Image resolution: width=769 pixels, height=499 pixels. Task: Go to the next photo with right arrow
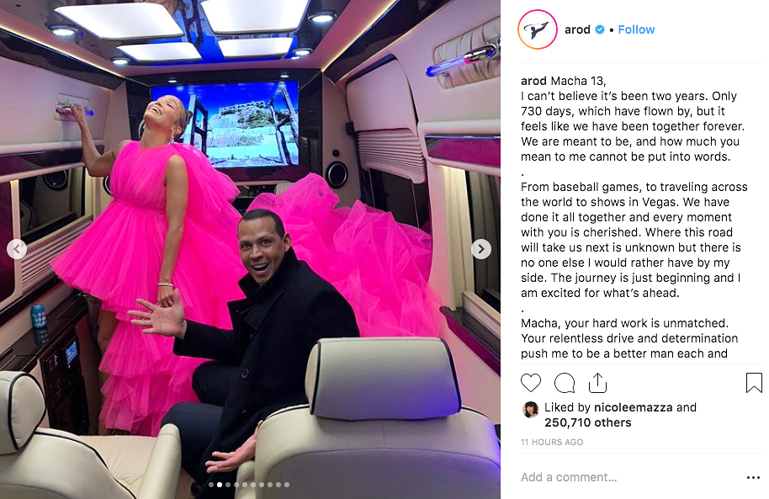click(481, 249)
